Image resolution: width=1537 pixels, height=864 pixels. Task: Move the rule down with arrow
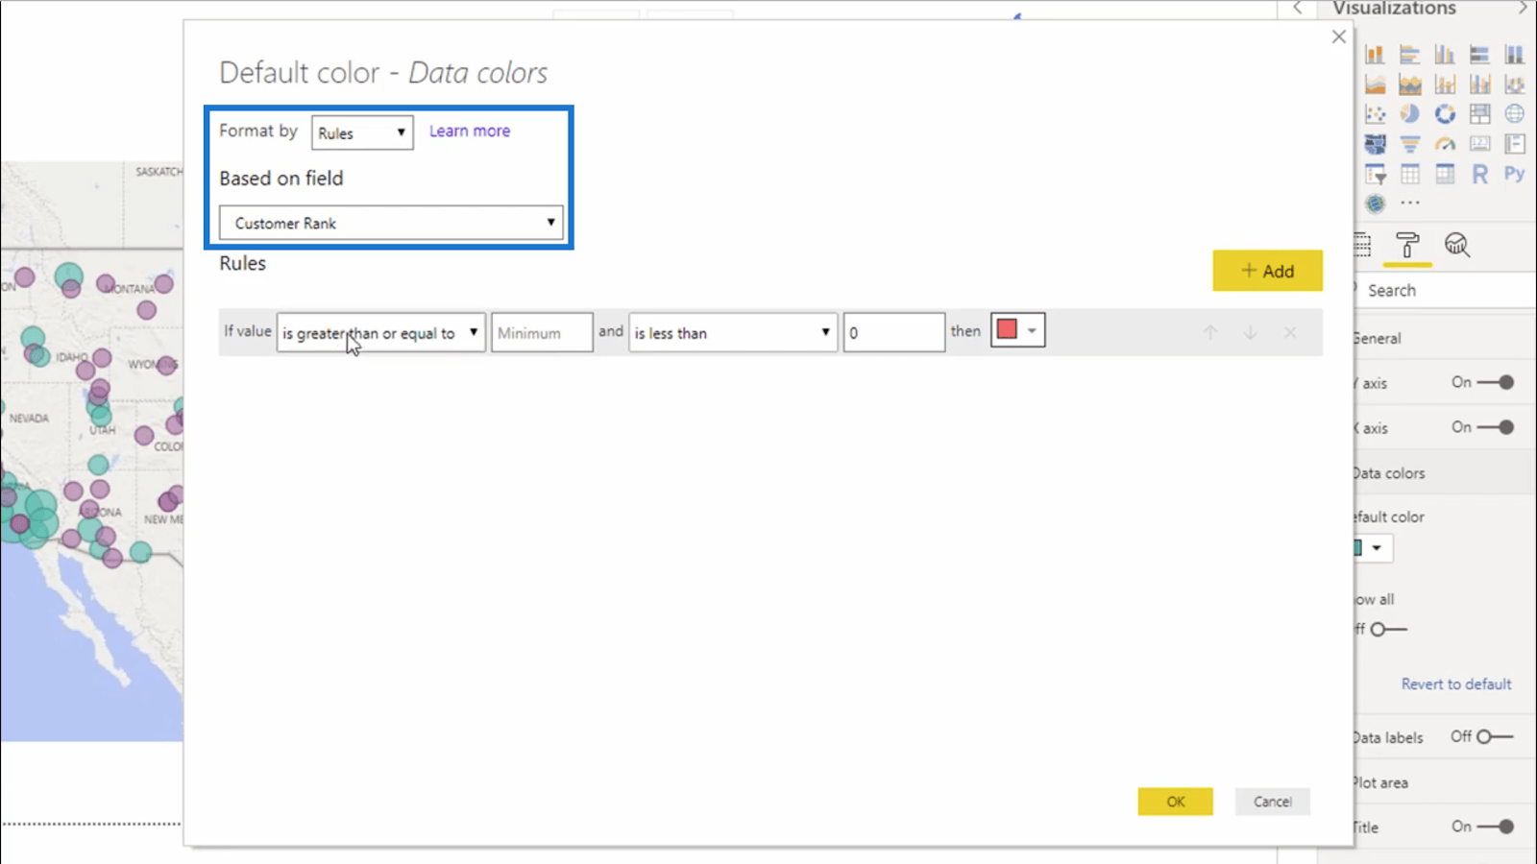pos(1250,332)
